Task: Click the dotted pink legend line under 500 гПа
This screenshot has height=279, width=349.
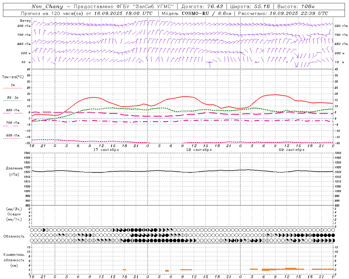Action: pyautogui.click(x=12, y=138)
